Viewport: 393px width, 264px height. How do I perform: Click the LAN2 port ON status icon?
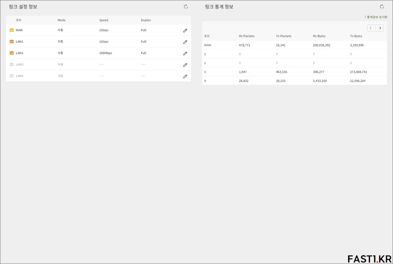pos(12,53)
